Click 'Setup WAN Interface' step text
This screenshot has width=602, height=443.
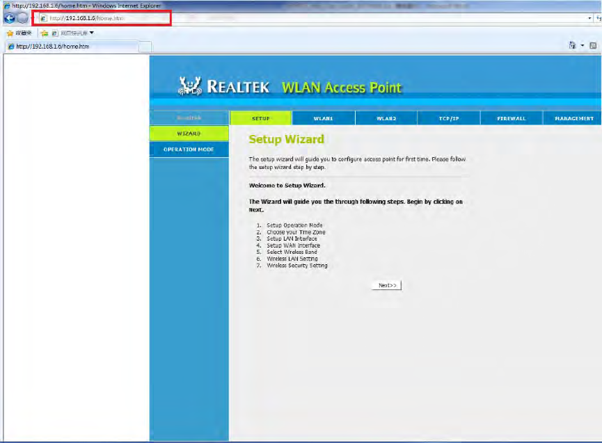(293, 245)
